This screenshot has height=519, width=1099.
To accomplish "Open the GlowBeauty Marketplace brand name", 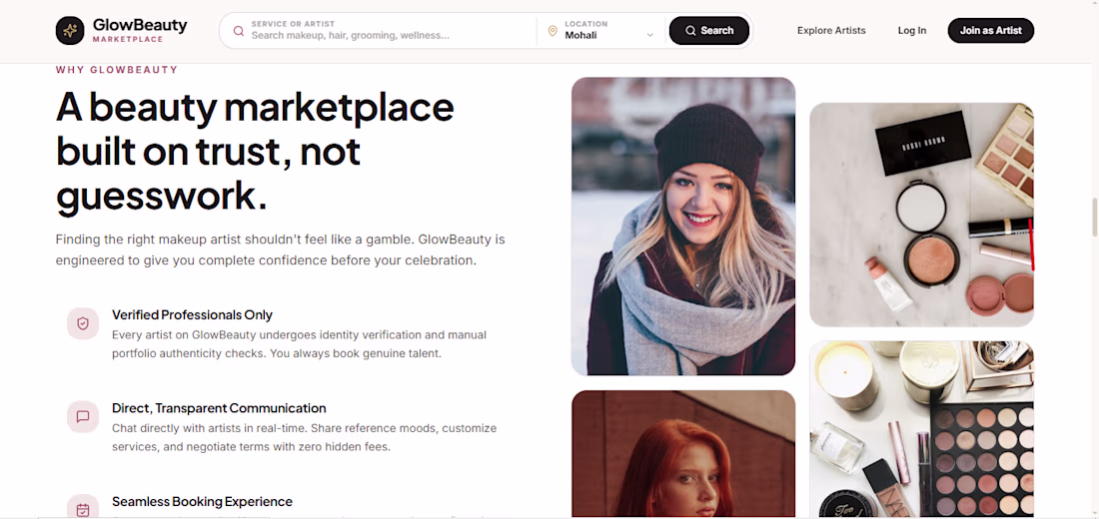I will tap(140, 31).
